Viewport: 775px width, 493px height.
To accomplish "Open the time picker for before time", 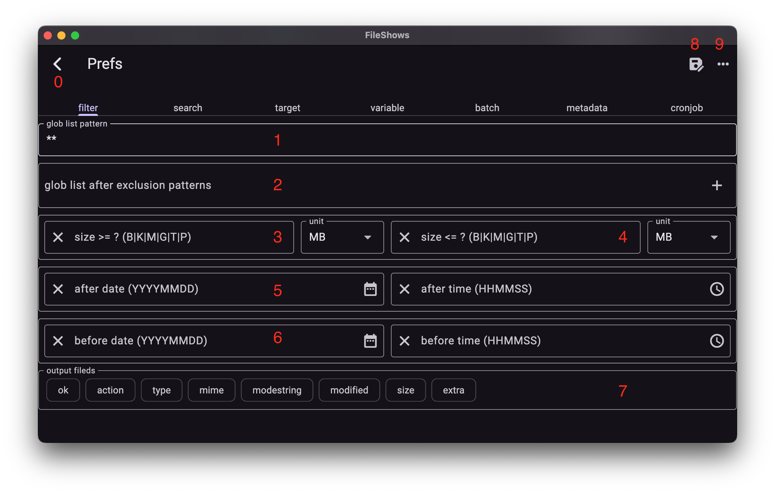I will 717,340.
